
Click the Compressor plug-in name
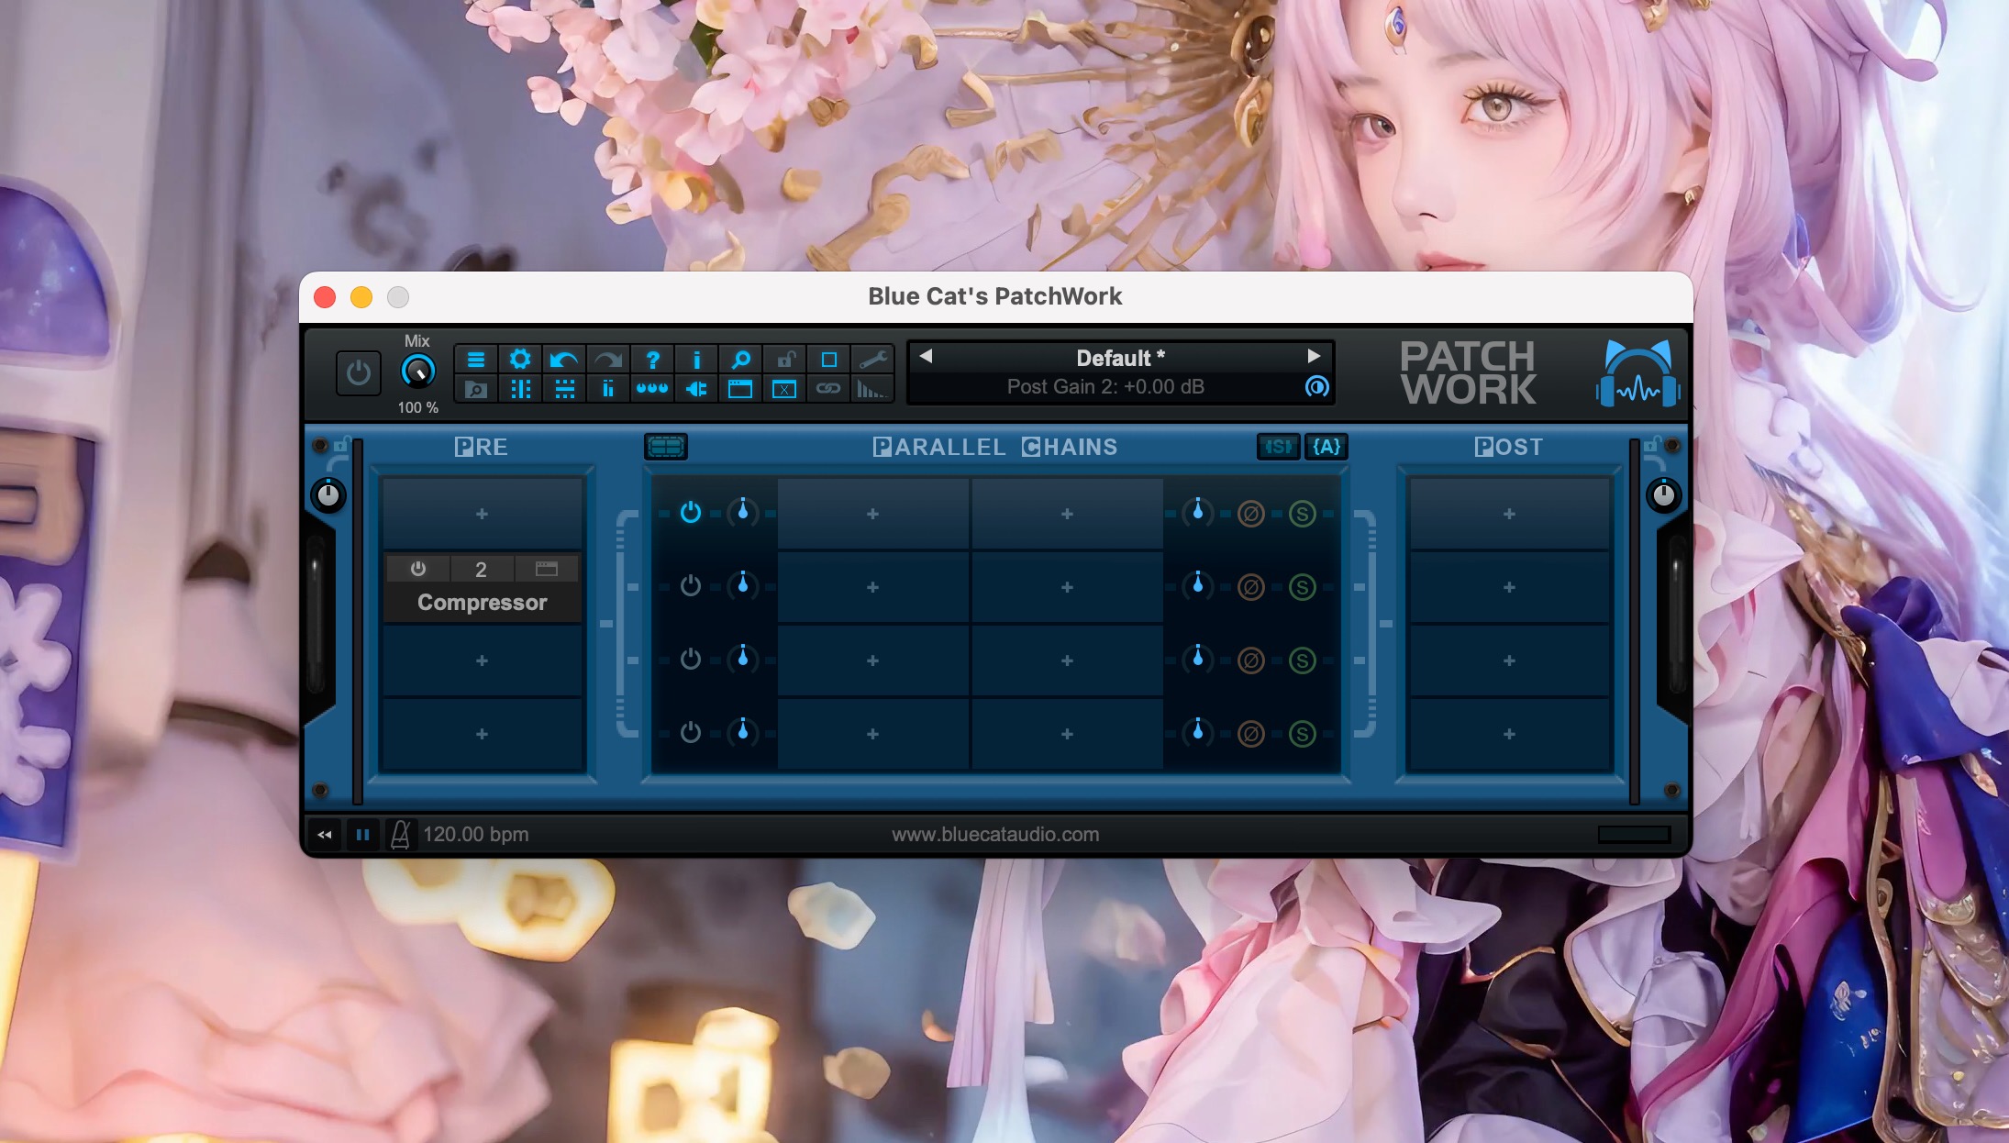pos(483,603)
